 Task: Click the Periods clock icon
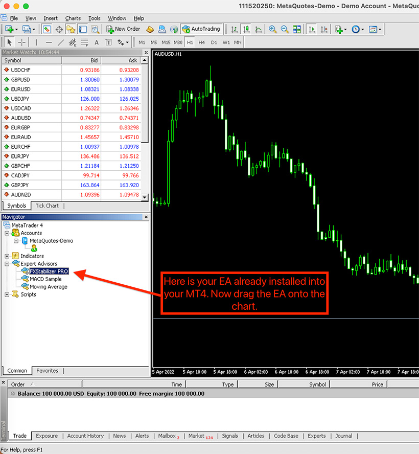(x=355, y=29)
